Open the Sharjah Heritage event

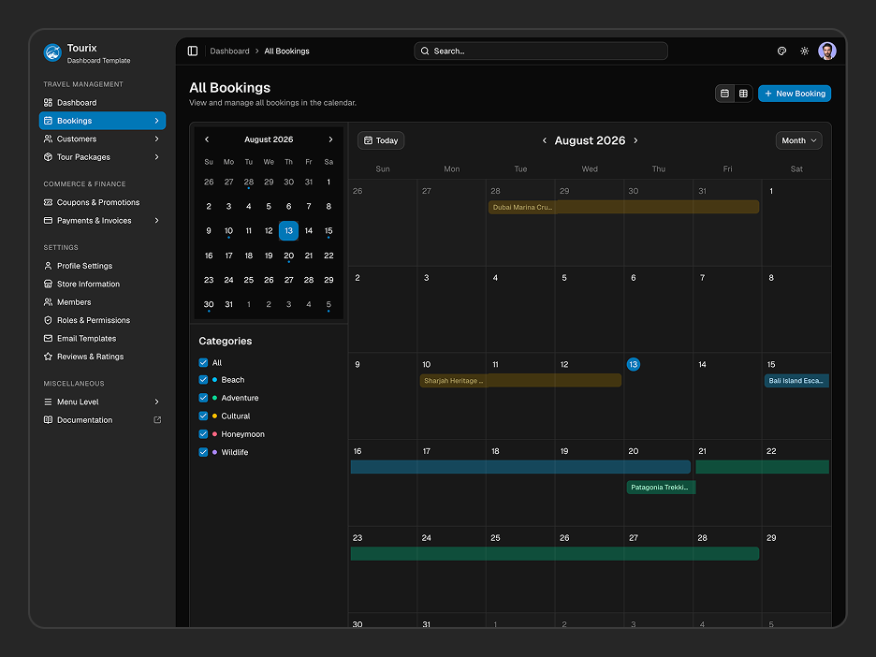click(520, 381)
